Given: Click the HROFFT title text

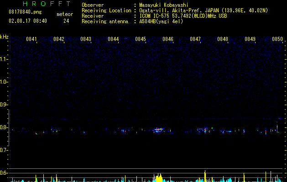Looking at the screenshot, I should point(47,4).
